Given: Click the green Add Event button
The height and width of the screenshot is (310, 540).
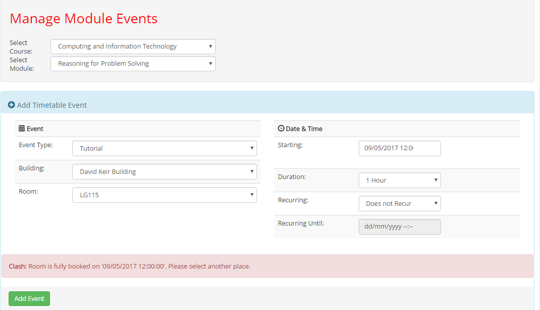Looking at the screenshot, I should point(29,298).
